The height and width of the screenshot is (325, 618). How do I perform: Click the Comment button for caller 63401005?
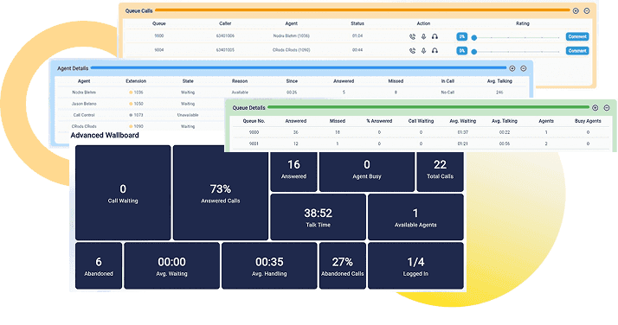click(x=577, y=51)
